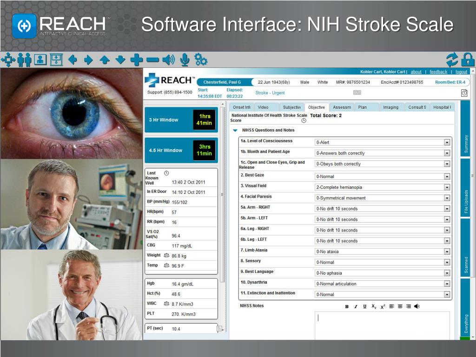Switch to the Imaging tab
This screenshot has height=357, width=476.
coord(390,107)
